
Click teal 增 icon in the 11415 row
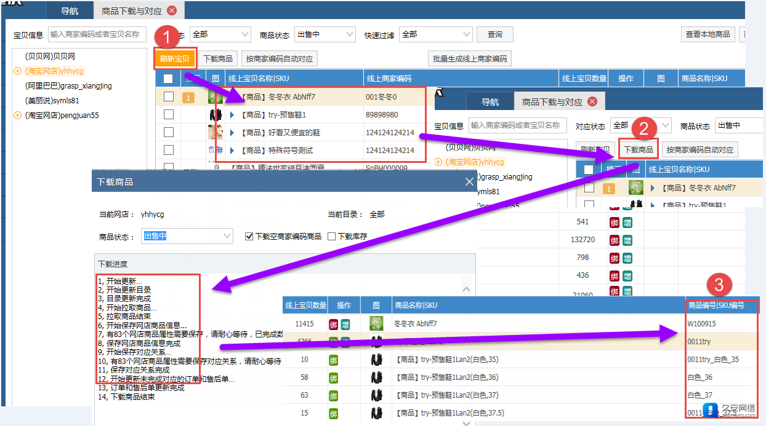[x=345, y=324]
